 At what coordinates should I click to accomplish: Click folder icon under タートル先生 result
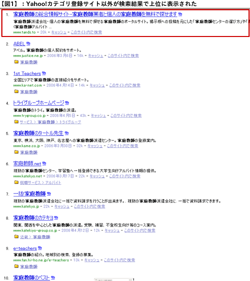[x=16, y=152]
